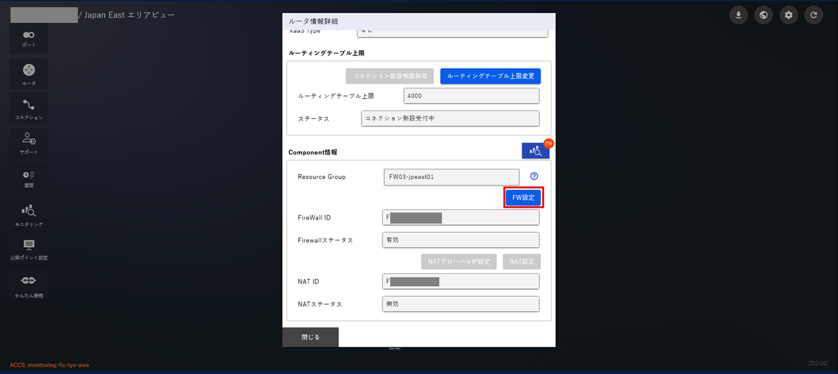Click the 閉じる button
838x374 pixels.
point(310,337)
